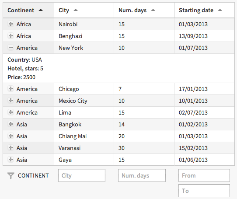The image size is (237, 199).
Task: Collapse the New York row details
Action: coord(10,48)
